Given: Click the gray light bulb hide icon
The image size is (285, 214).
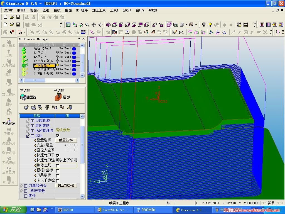Looking at the screenshot, I should pyautogui.click(x=204, y=25).
